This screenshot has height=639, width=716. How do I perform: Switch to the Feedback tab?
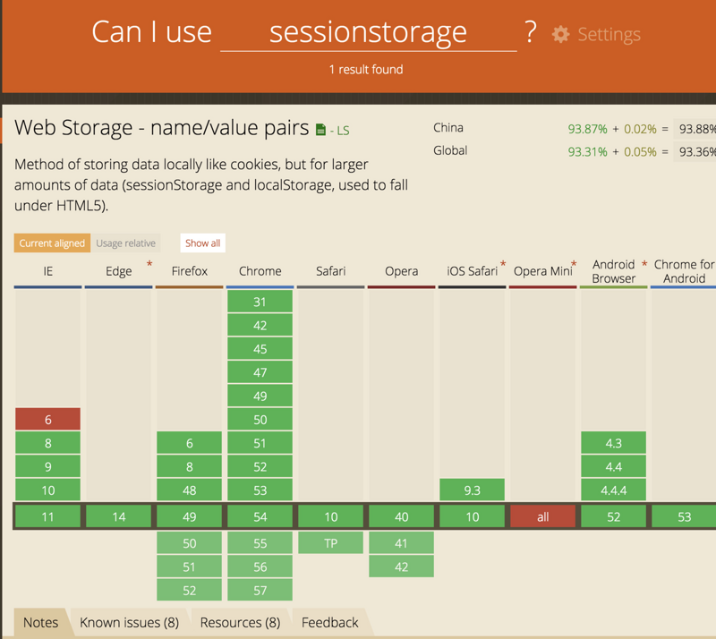329,622
